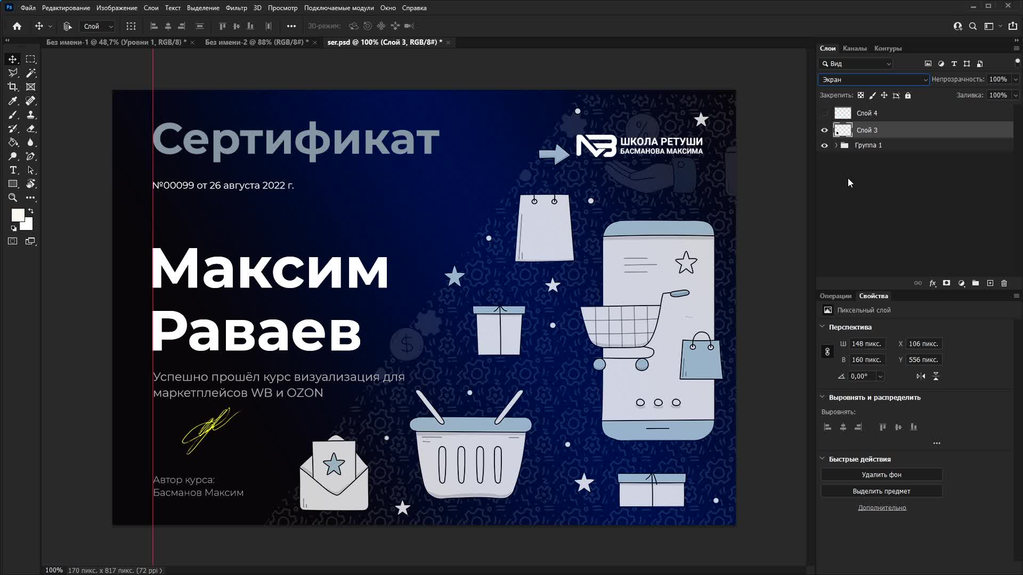Click the Дополнительно link
The height and width of the screenshot is (575, 1023).
point(882,508)
